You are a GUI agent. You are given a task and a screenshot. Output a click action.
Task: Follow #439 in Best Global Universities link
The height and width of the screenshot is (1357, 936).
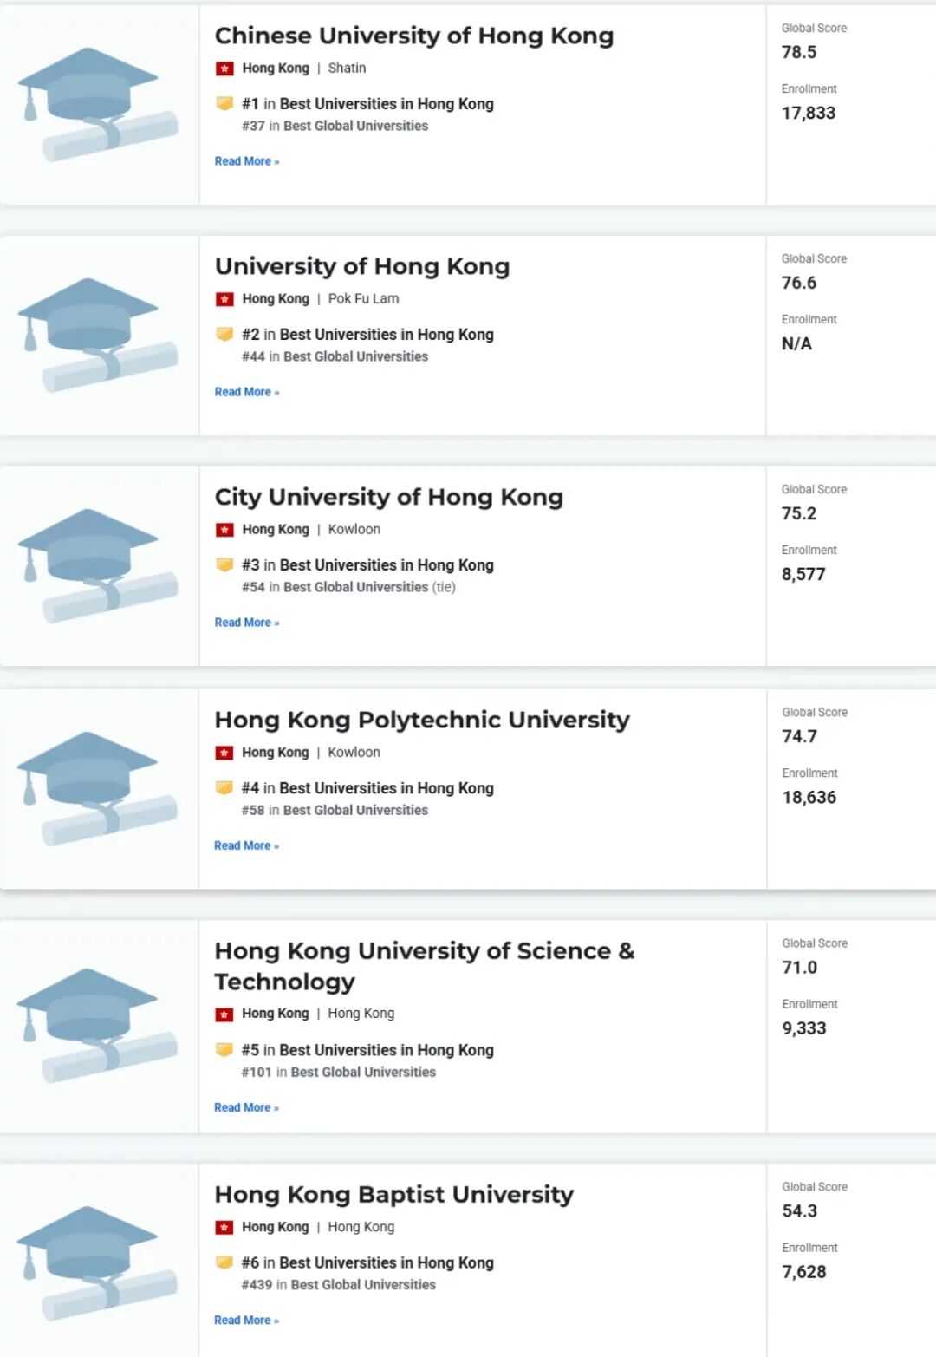pos(339,1285)
